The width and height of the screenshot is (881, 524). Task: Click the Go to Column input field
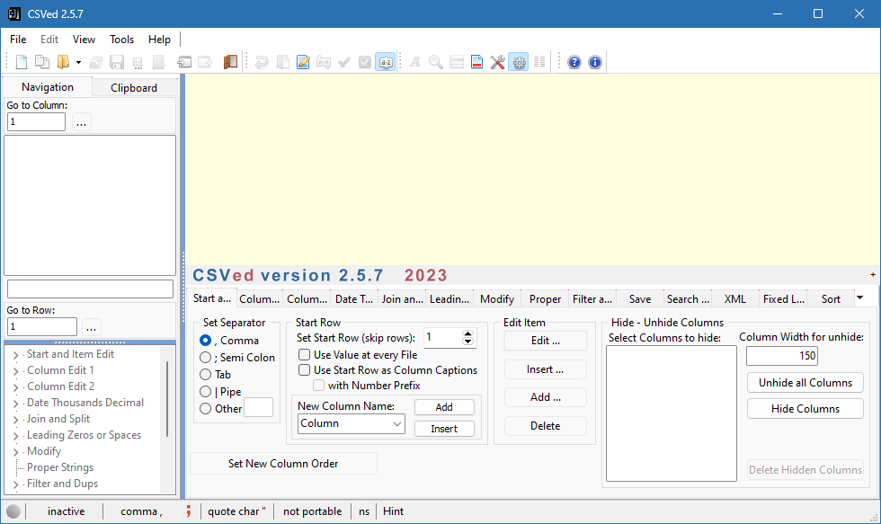coord(37,122)
